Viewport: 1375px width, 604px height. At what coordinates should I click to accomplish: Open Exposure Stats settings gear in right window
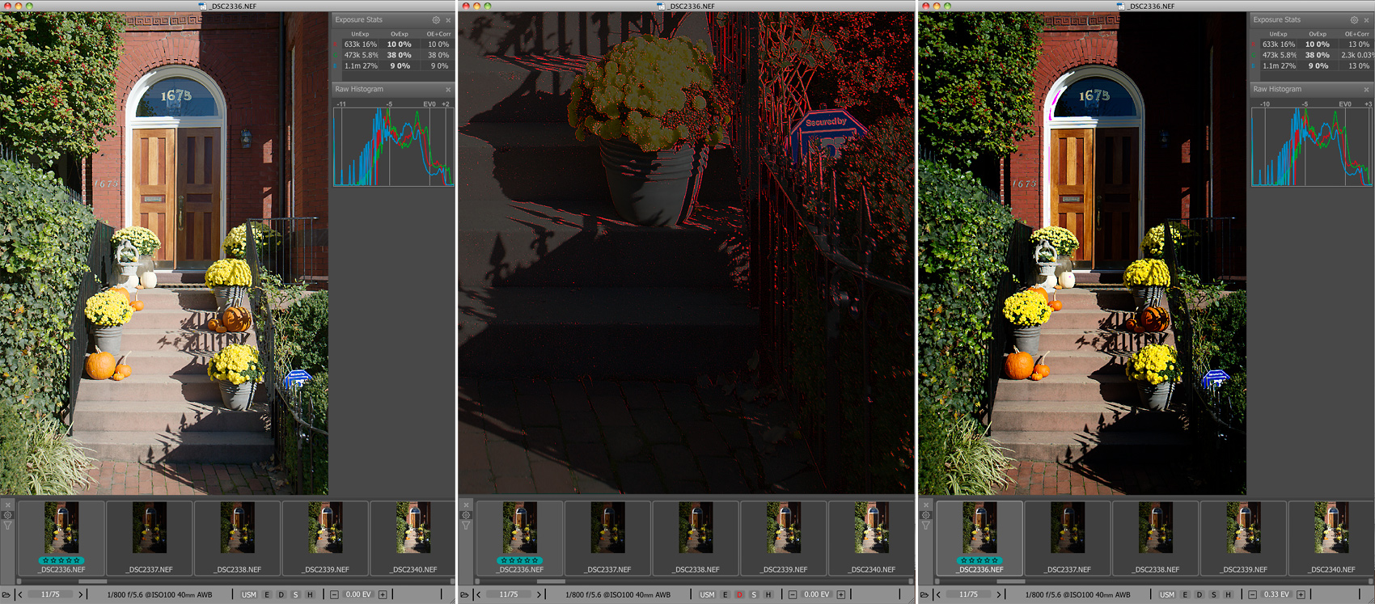click(1354, 20)
